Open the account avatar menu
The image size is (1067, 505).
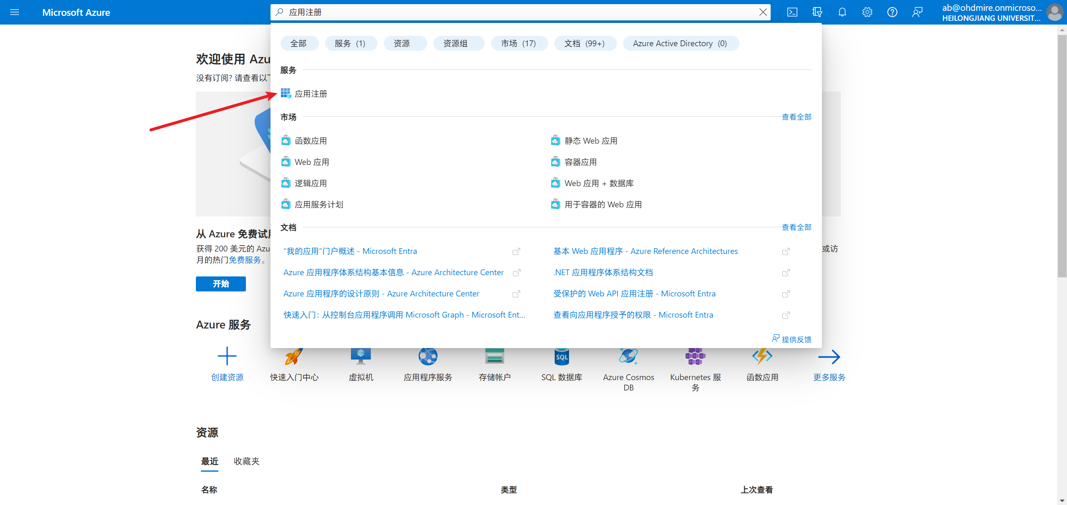tap(1055, 12)
